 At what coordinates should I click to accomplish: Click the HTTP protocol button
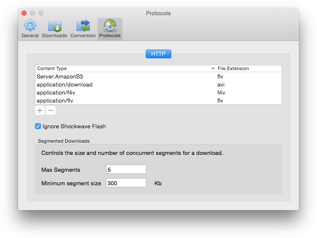158,54
